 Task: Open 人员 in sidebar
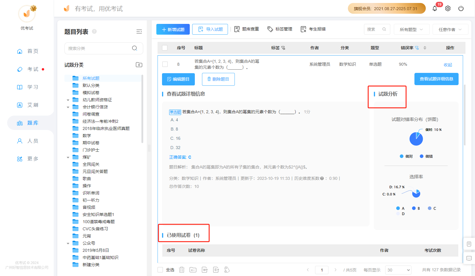click(27, 141)
